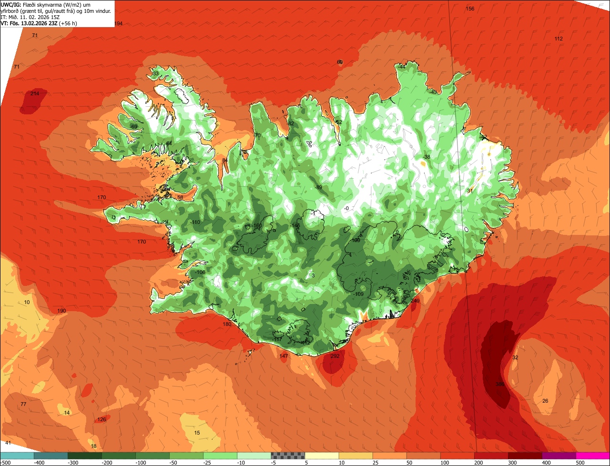
Task: Click the map value 58
Action: click(x=180, y=198)
